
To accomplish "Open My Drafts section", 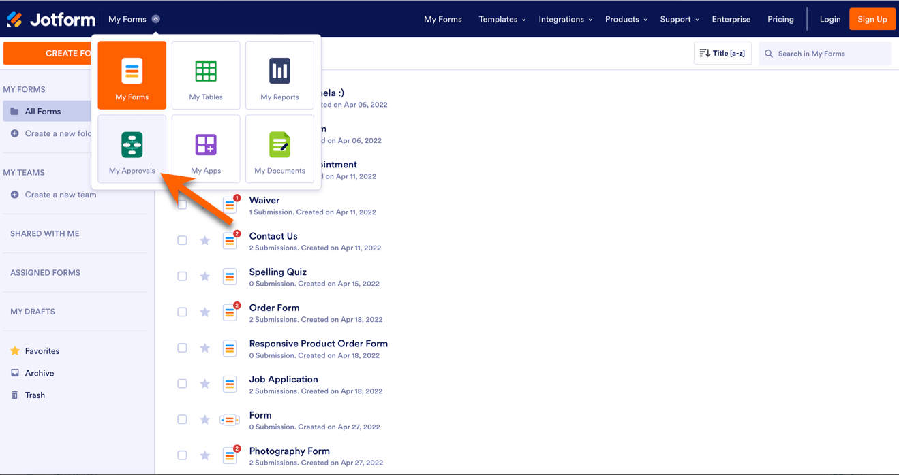I will pos(33,311).
